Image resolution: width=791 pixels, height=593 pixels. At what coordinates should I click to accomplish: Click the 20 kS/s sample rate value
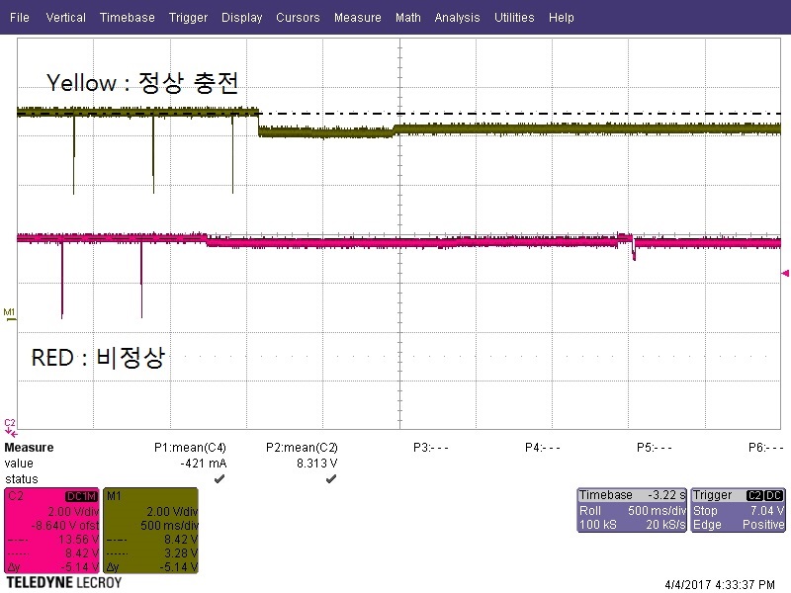(665, 525)
